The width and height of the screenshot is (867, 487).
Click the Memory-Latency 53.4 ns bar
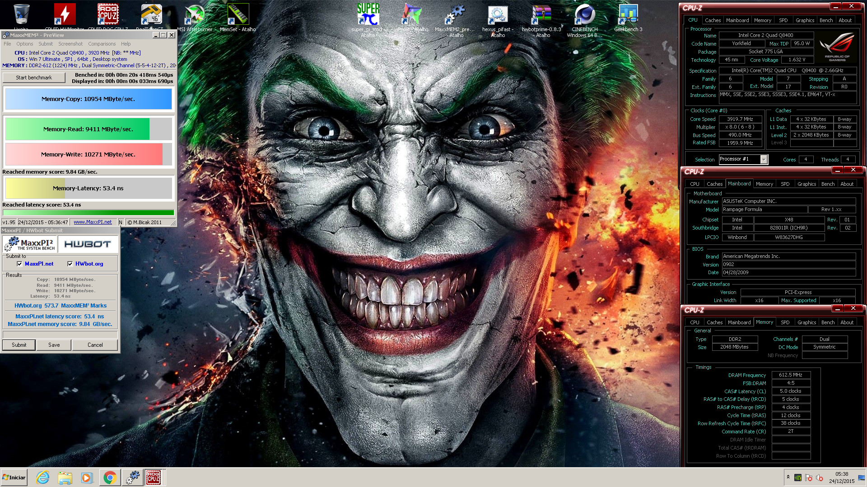click(89, 188)
